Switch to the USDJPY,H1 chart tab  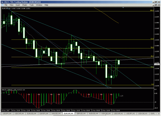click(x=131, y=113)
